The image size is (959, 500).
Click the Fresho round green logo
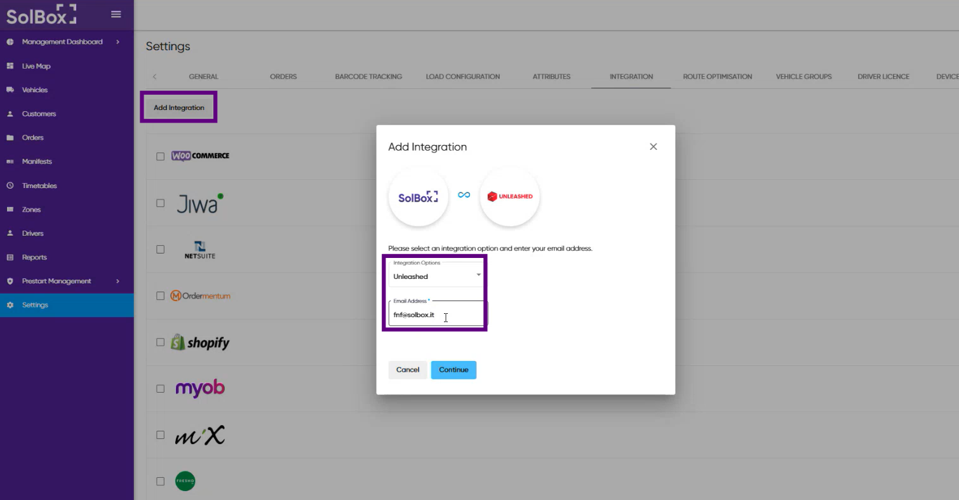pos(185,481)
